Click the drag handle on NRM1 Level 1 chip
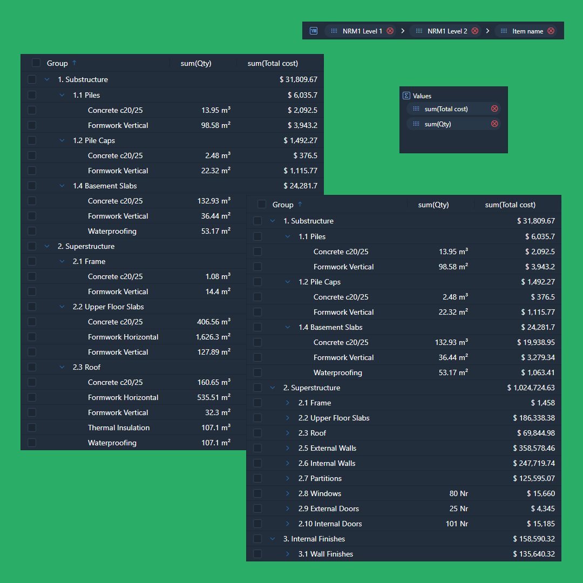The image size is (583, 583). coord(334,31)
